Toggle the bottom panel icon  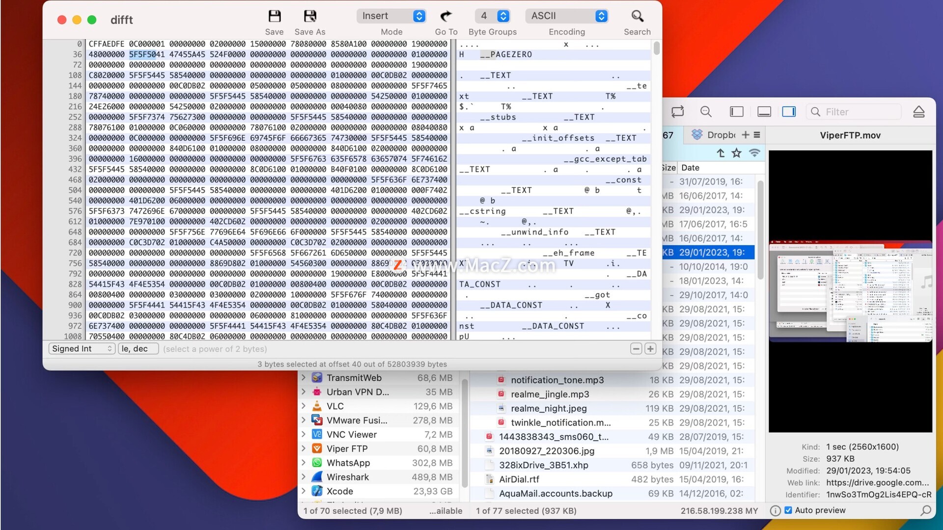(764, 112)
